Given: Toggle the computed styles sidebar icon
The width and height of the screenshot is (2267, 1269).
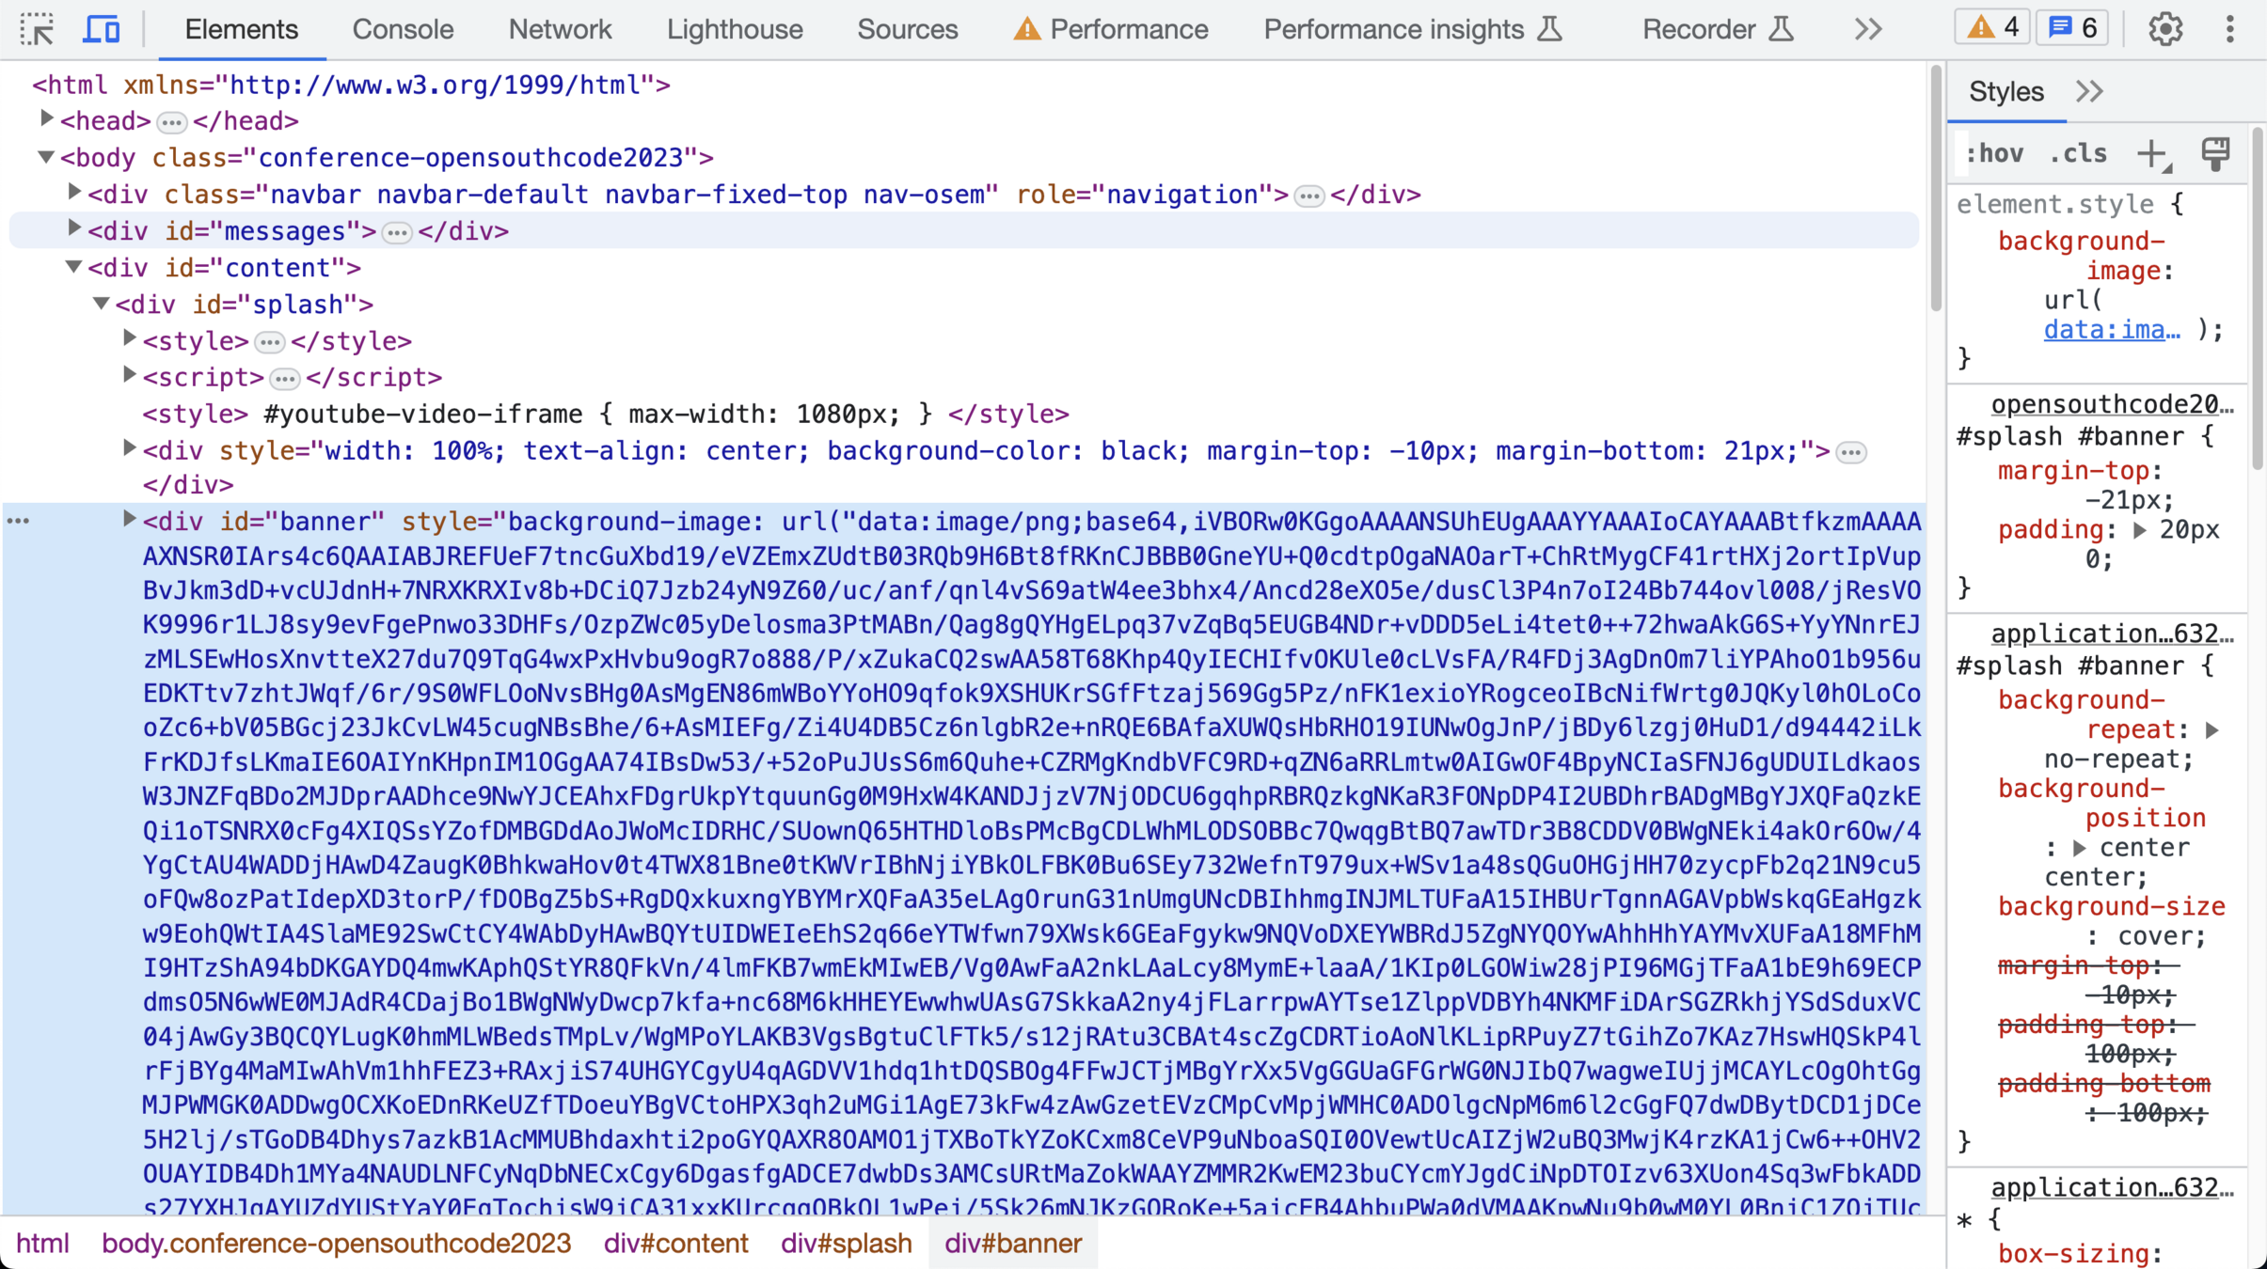Looking at the screenshot, I should [2215, 154].
